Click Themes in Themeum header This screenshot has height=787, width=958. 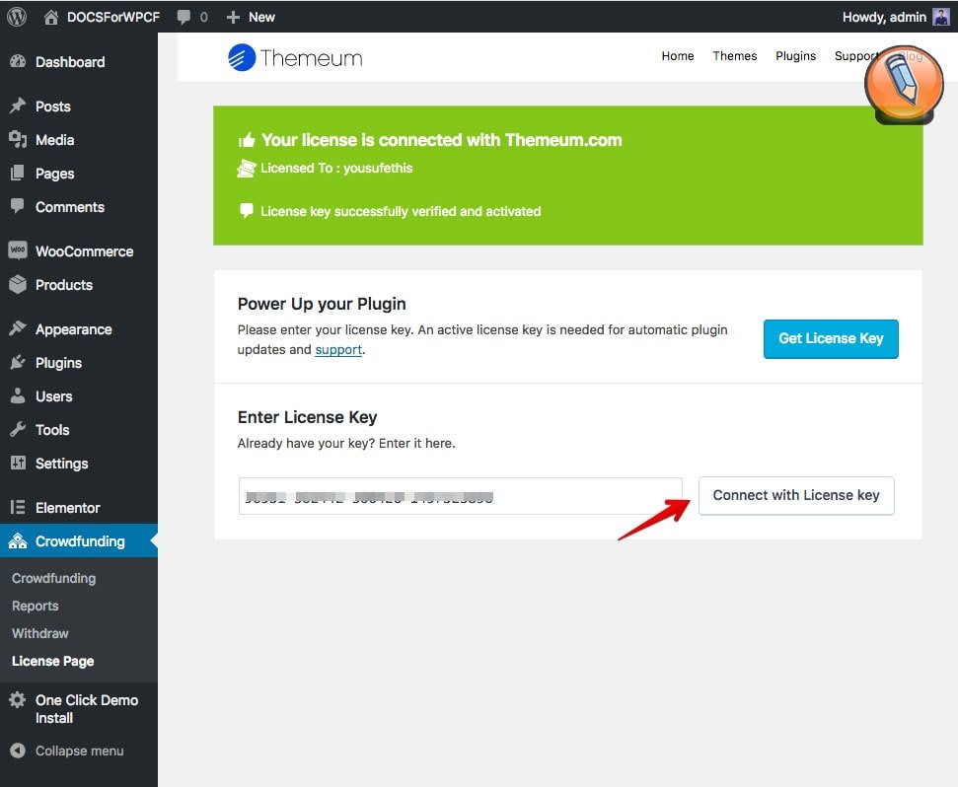[735, 56]
